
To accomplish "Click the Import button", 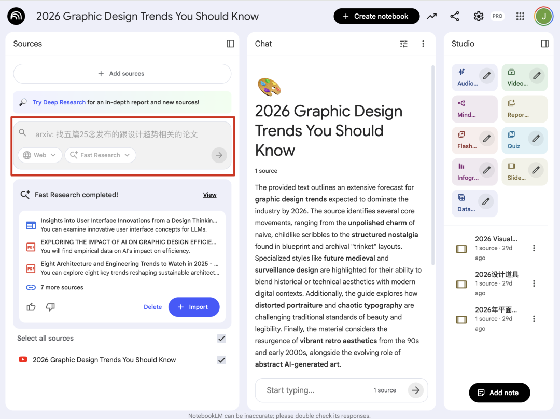I will pos(194,307).
